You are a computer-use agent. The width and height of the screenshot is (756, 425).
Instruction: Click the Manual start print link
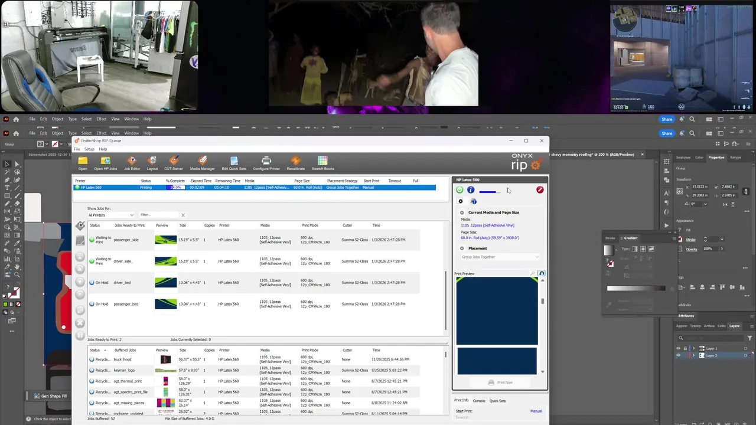coord(536,411)
